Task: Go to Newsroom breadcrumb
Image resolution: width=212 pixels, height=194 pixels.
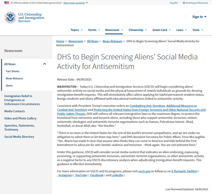Action: [x=76, y=41]
